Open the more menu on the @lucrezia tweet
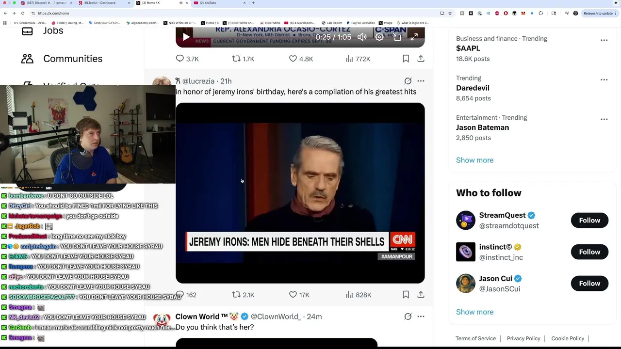Image resolution: width=621 pixels, height=349 pixels. pos(421,81)
